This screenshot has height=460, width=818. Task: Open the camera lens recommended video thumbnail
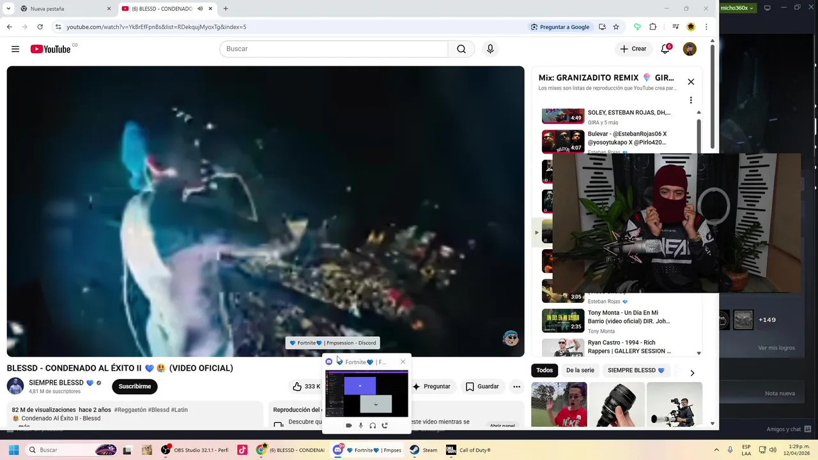pos(617,404)
